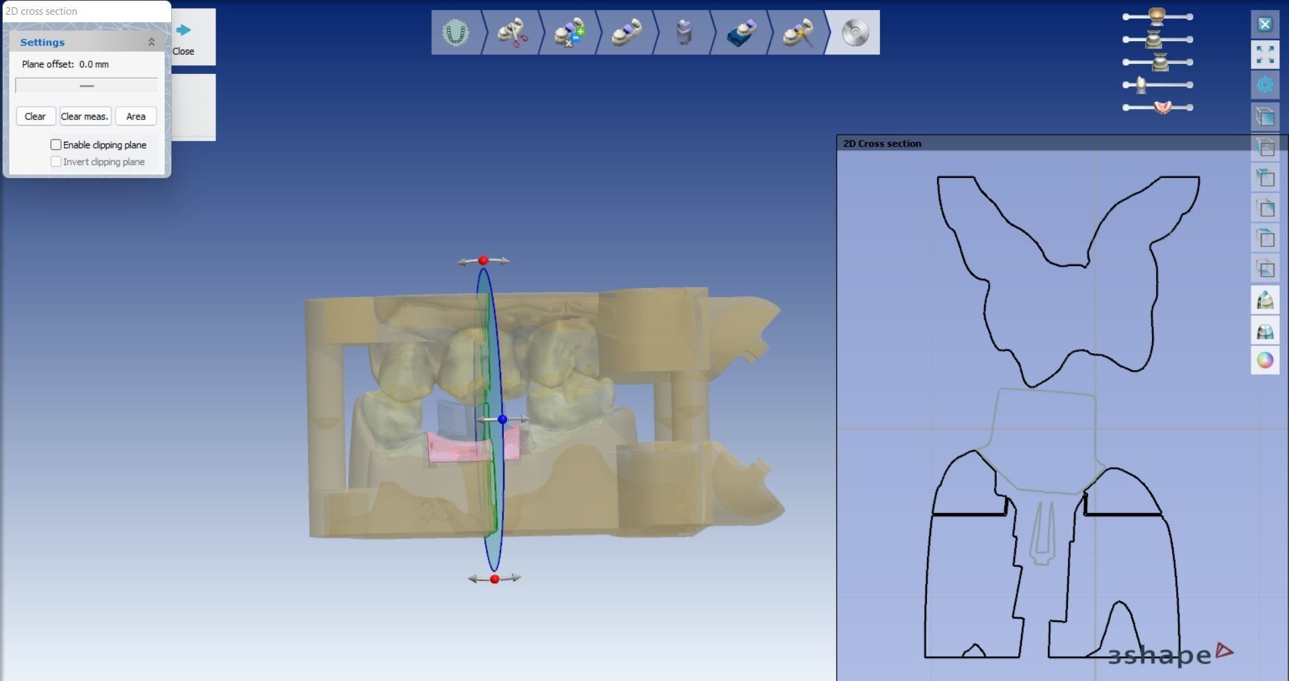Adjust the Plane offset slider

[x=87, y=85]
